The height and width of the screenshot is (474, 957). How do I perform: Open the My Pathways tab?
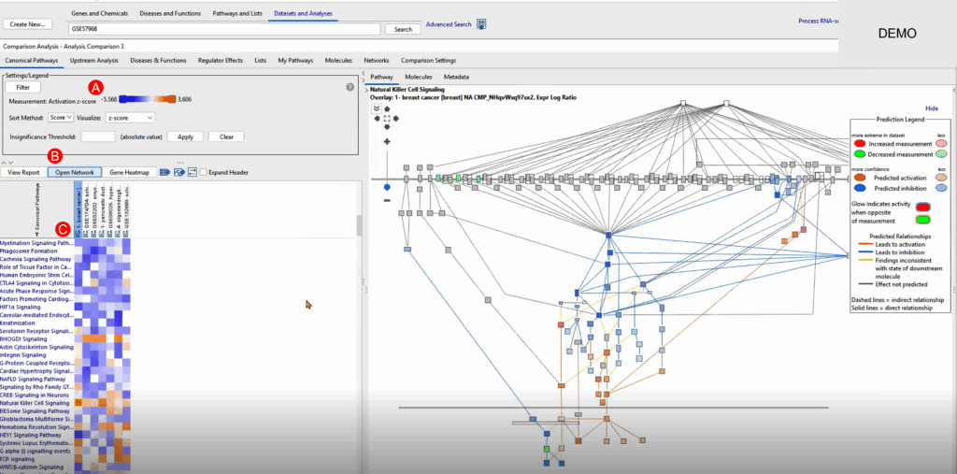(x=295, y=61)
